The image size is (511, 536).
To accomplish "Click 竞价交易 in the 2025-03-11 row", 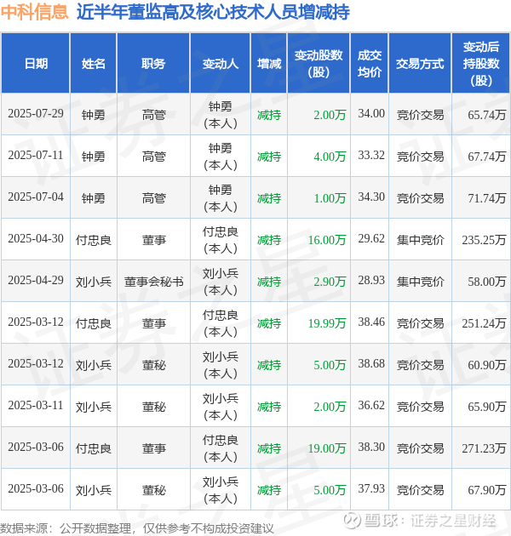I will click(420, 407).
